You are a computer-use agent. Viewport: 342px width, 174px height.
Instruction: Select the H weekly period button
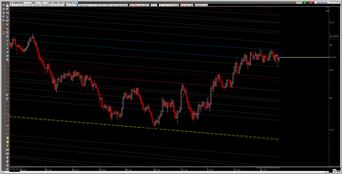click(56, 5)
